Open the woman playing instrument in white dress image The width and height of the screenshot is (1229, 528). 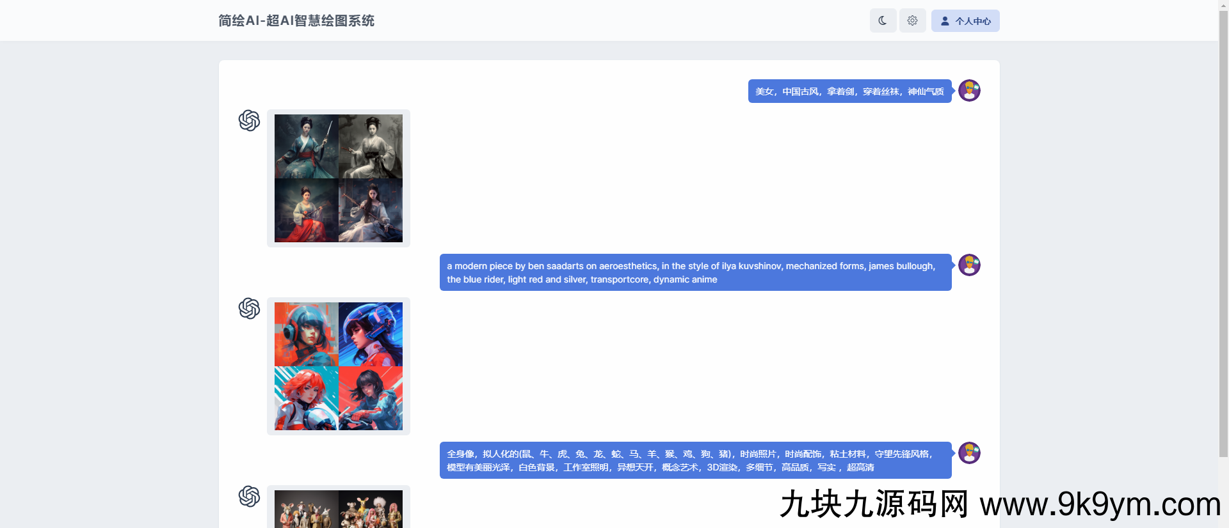point(371,210)
